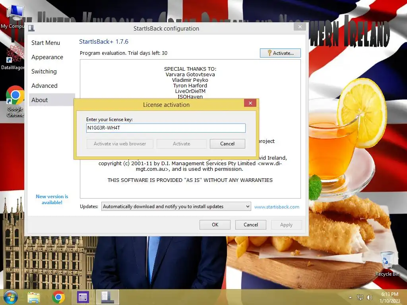
Task: Open the Start Menu settings section
Action: tap(46, 43)
